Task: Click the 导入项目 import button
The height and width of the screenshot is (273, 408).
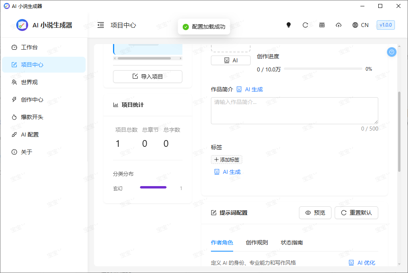Action: point(147,76)
